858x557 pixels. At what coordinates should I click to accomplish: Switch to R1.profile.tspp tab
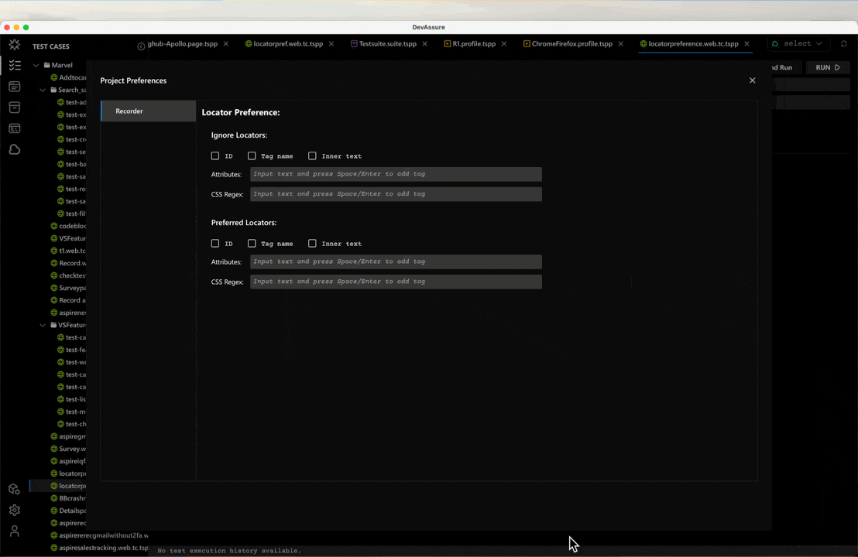click(x=473, y=44)
